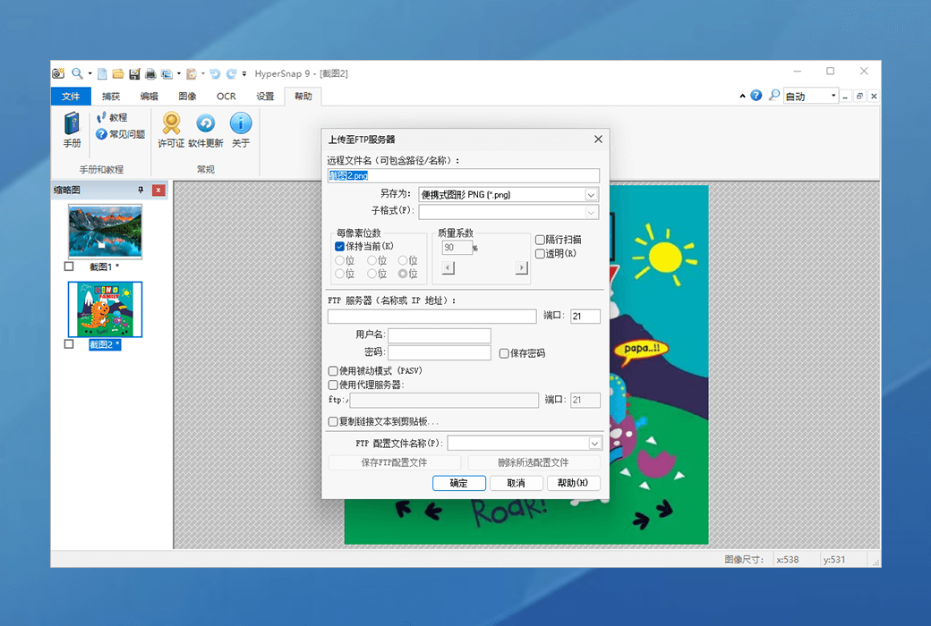
Task: Expand the 自动 zoom level dropdown
Action: click(833, 96)
